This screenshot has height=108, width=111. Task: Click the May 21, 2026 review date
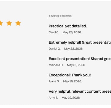(76, 65)
